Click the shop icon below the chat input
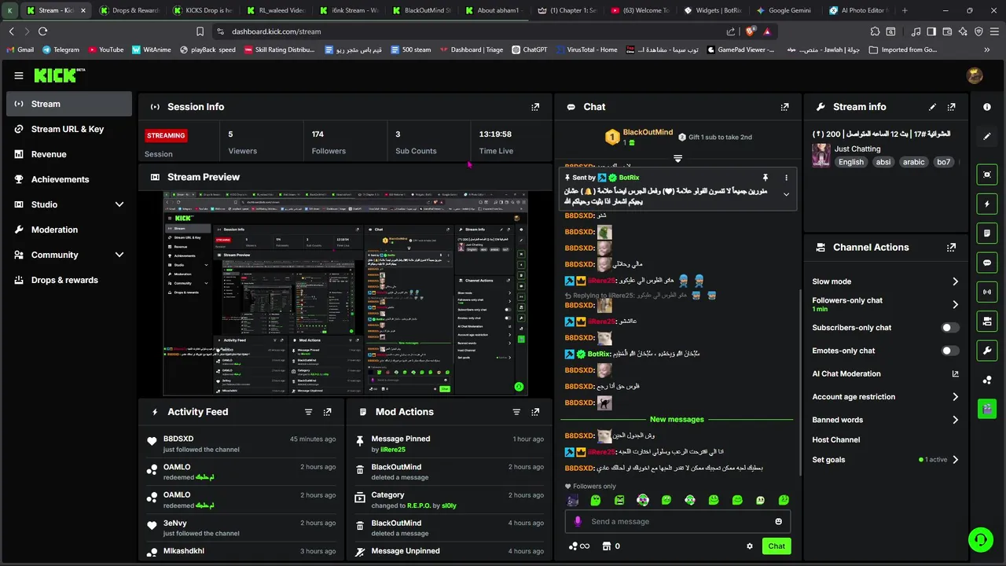This screenshot has width=1006, height=566. (607, 546)
